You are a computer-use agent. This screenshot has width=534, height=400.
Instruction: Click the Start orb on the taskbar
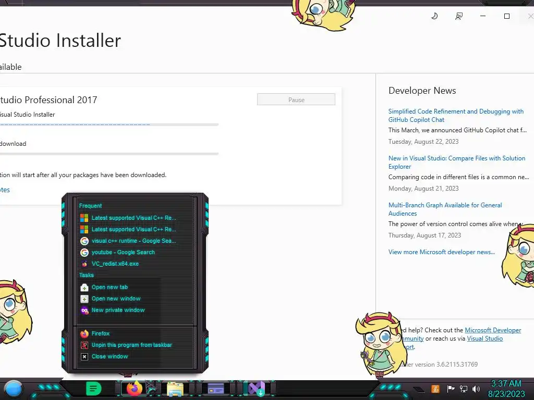[x=14, y=389]
